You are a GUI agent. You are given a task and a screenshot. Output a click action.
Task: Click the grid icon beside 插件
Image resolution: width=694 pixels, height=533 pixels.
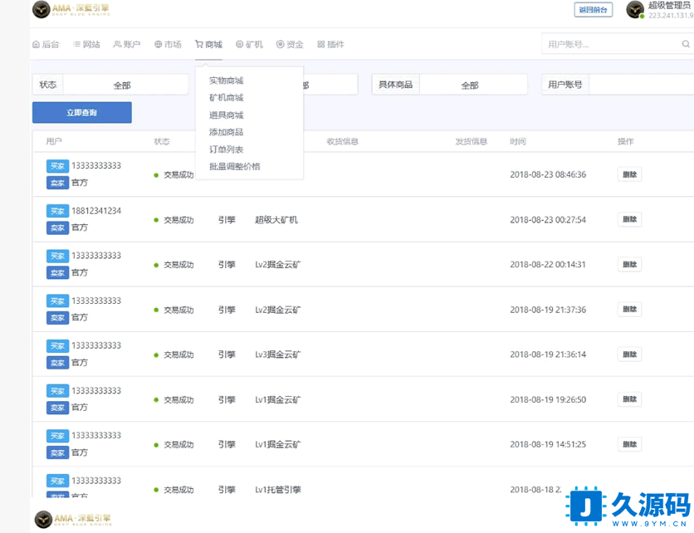(321, 45)
